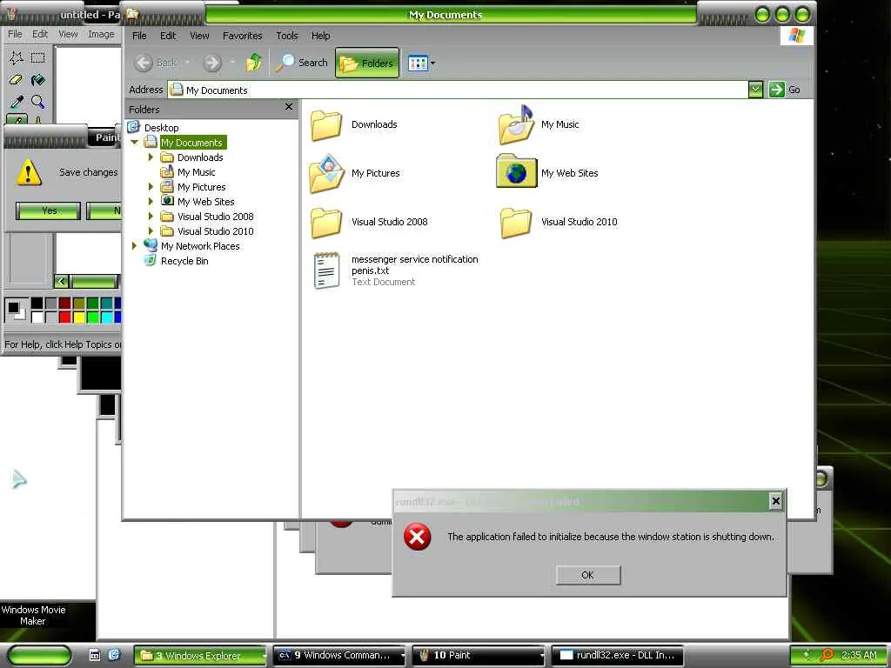
Task: Open the File menu in My Documents window
Action: tap(139, 36)
